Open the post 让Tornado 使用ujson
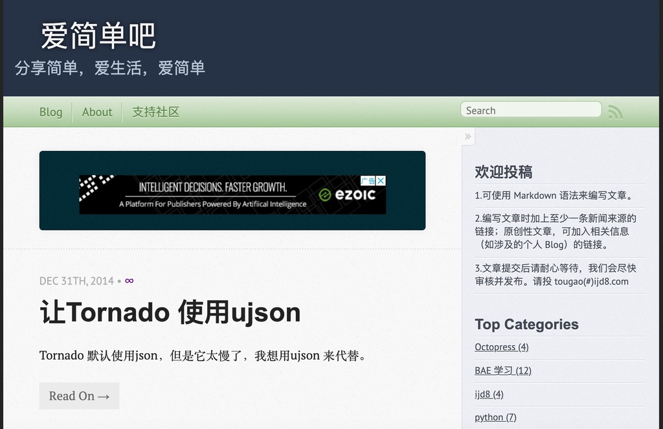The height and width of the screenshot is (429, 663). coord(170,312)
